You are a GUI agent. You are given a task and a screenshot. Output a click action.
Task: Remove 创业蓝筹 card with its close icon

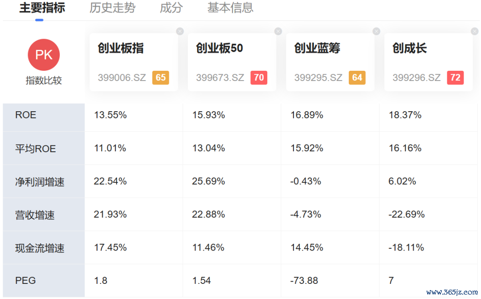click(376, 31)
